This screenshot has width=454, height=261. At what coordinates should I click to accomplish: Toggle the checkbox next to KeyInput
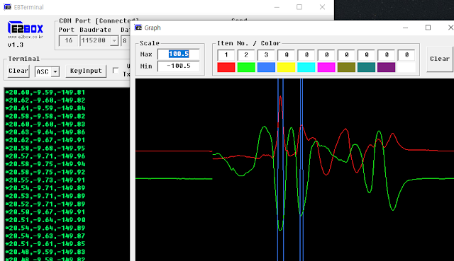(116, 71)
